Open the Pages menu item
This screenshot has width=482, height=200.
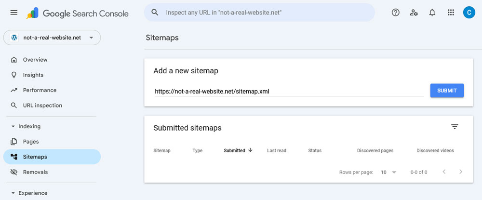52,142
